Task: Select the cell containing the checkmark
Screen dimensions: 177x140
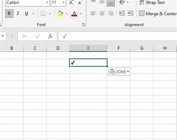Action: [x=88, y=63]
